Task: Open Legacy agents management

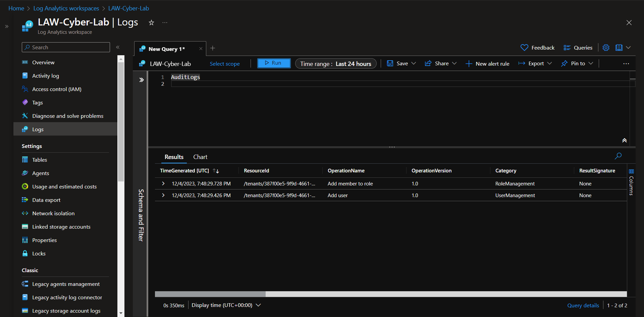Action: (x=65, y=284)
